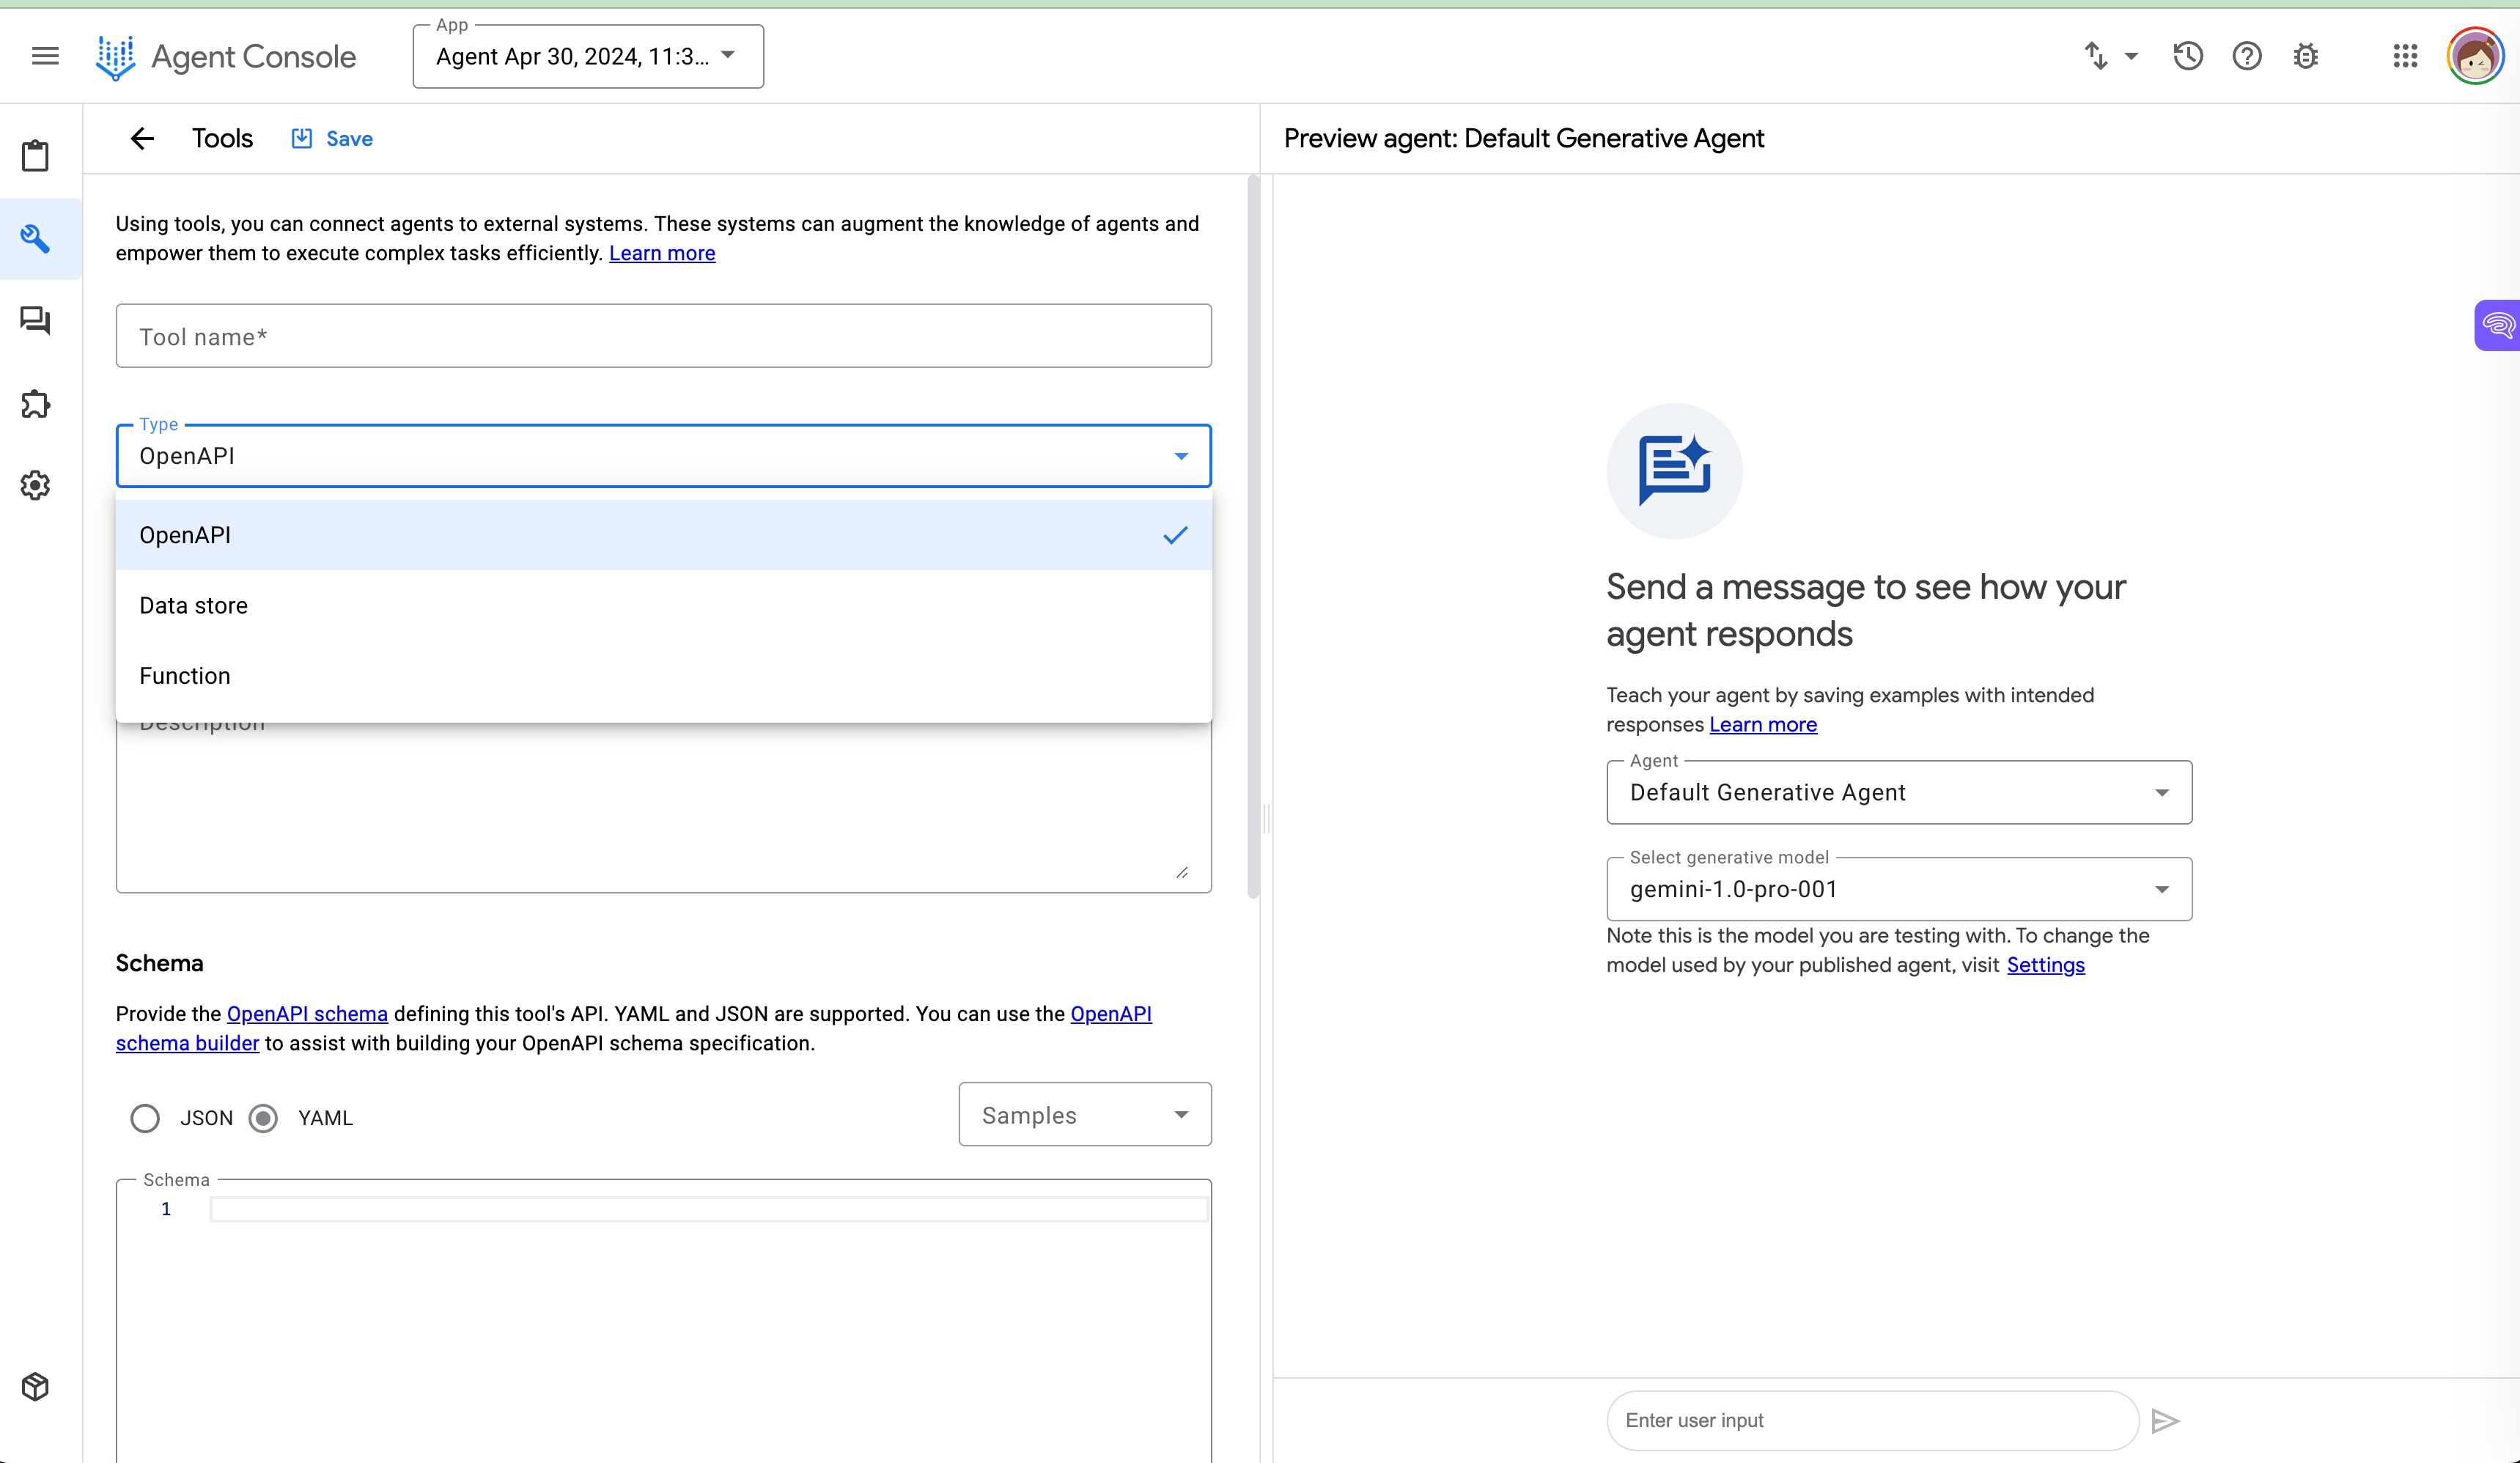This screenshot has height=1463, width=2520.
Task: Select the YAML radio button
Action: 264,1118
